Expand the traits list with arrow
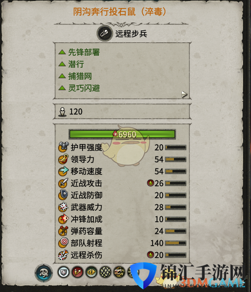 tap(184, 94)
